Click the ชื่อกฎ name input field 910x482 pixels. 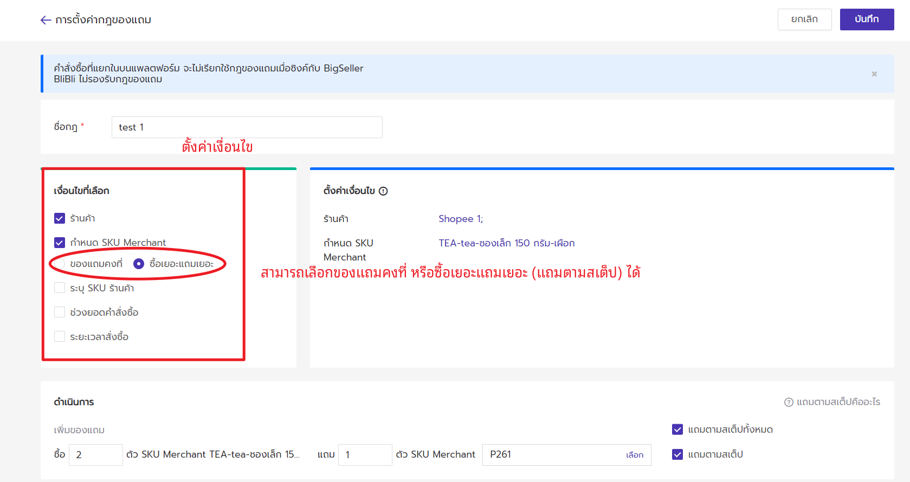[247, 127]
